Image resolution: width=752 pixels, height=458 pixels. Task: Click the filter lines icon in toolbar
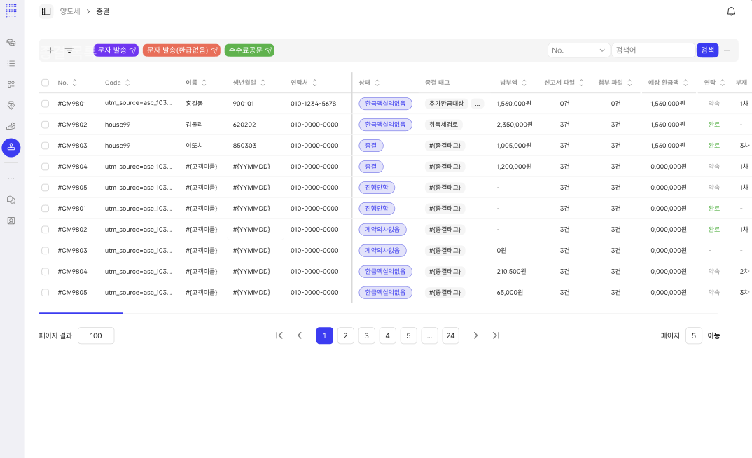click(69, 50)
